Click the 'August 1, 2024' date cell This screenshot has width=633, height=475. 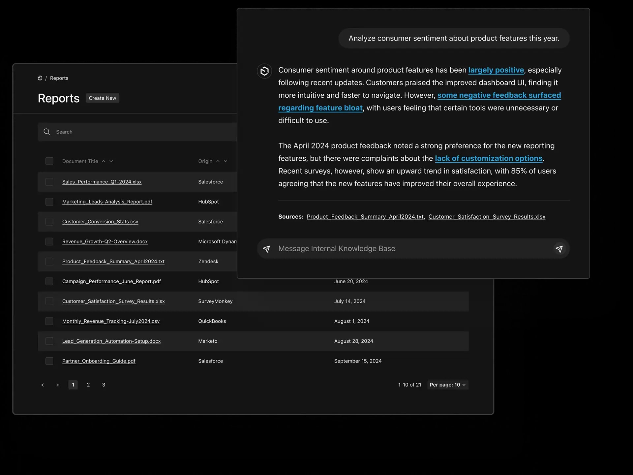pos(352,321)
